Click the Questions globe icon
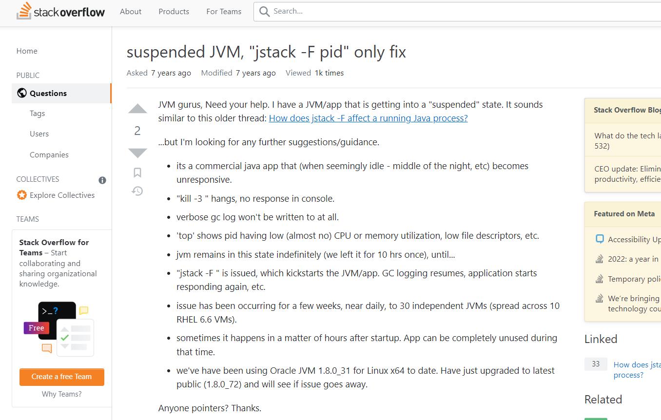 point(22,93)
